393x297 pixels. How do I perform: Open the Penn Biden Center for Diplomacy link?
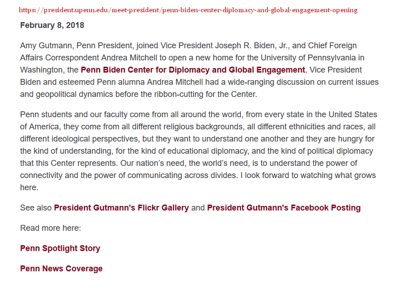193,70
